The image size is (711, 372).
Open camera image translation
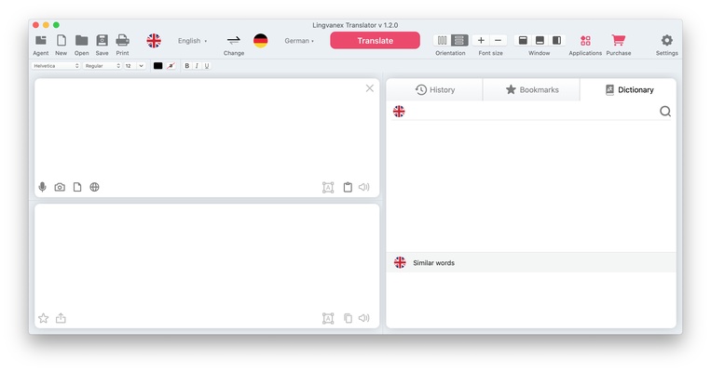[x=60, y=187]
